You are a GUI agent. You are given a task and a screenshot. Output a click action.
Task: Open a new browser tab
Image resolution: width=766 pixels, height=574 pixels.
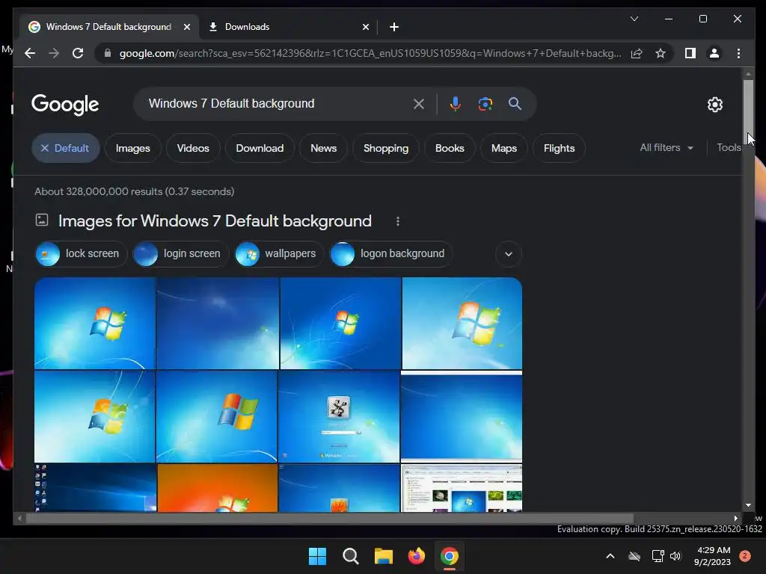tap(394, 27)
